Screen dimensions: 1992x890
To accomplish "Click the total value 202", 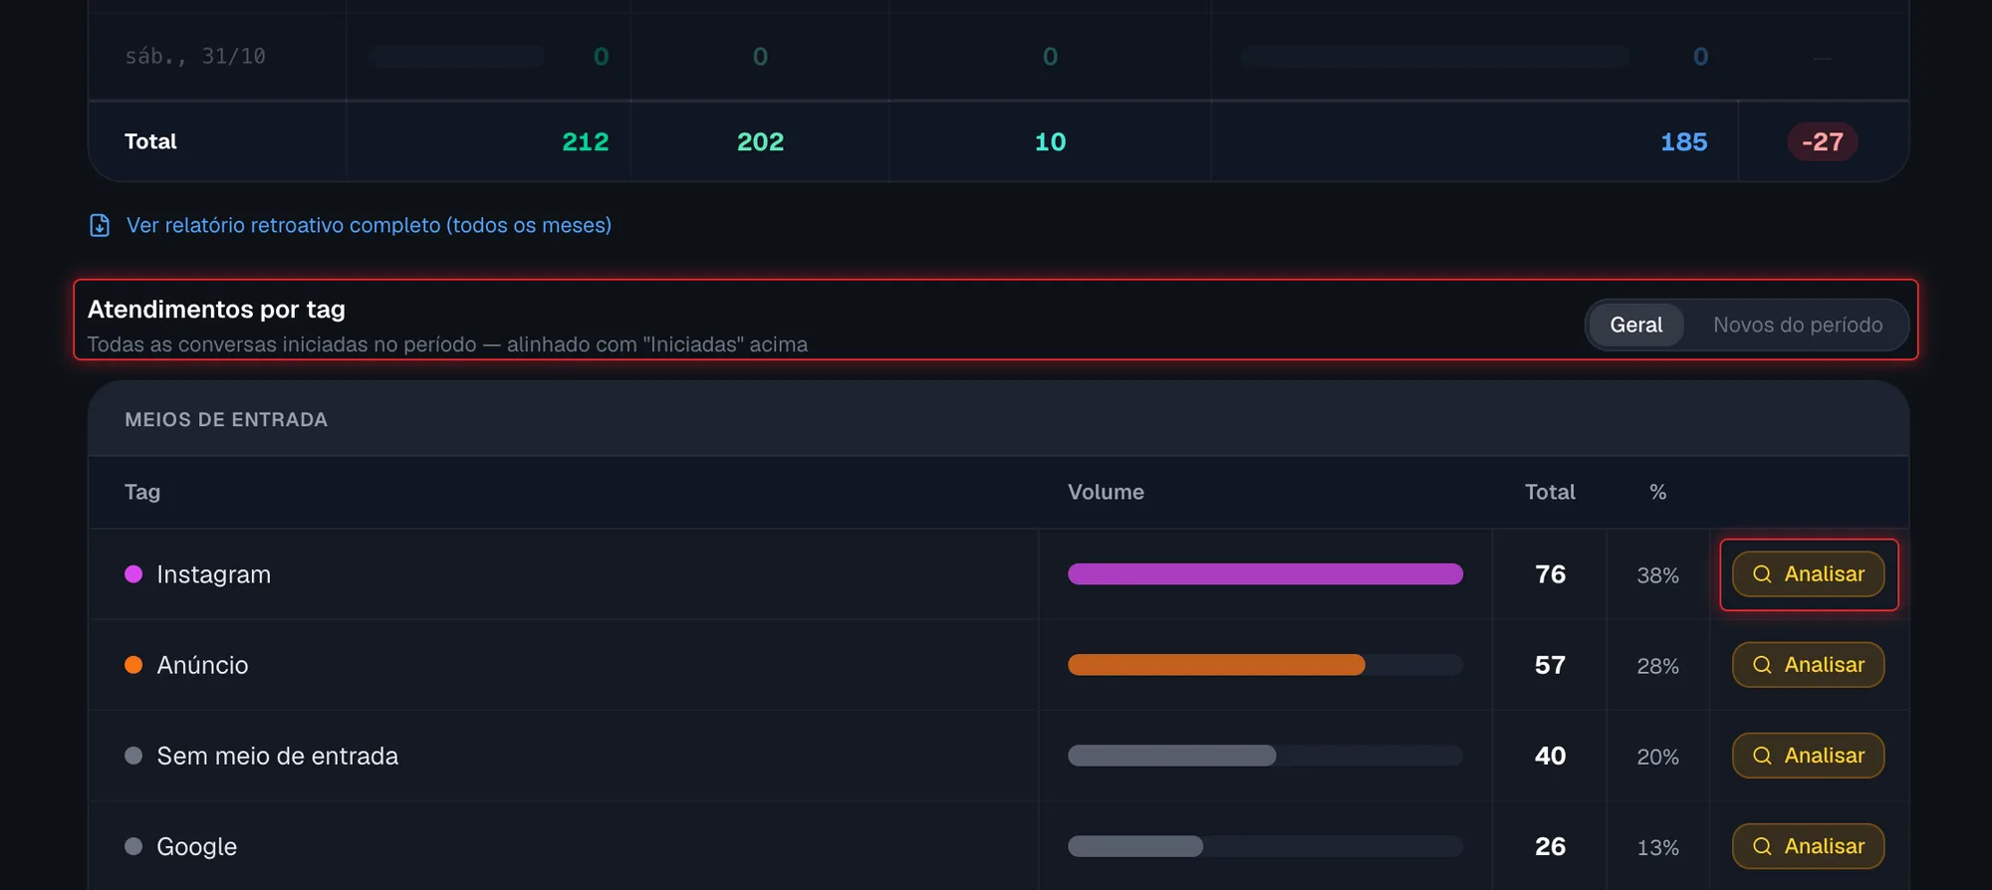I will [x=760, y=142].
